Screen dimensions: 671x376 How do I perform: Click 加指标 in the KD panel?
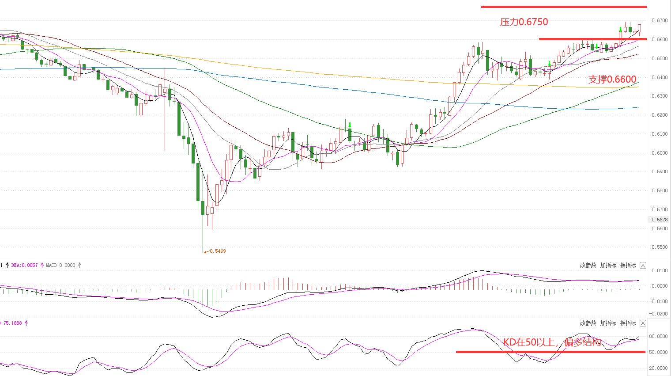click(x=608, y=323)
